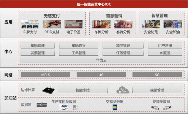Click the 智慧营销 section title
Screen dimensions: 188x114
[114, 16]
